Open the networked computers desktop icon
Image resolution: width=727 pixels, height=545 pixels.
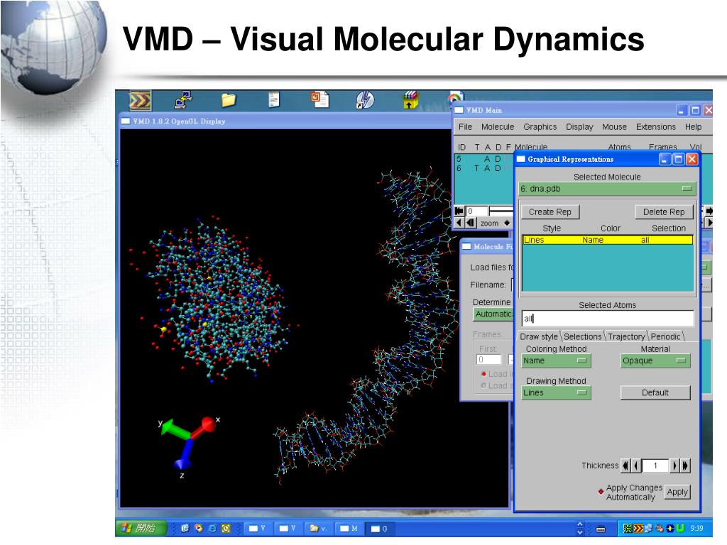[x=184, y=99]
